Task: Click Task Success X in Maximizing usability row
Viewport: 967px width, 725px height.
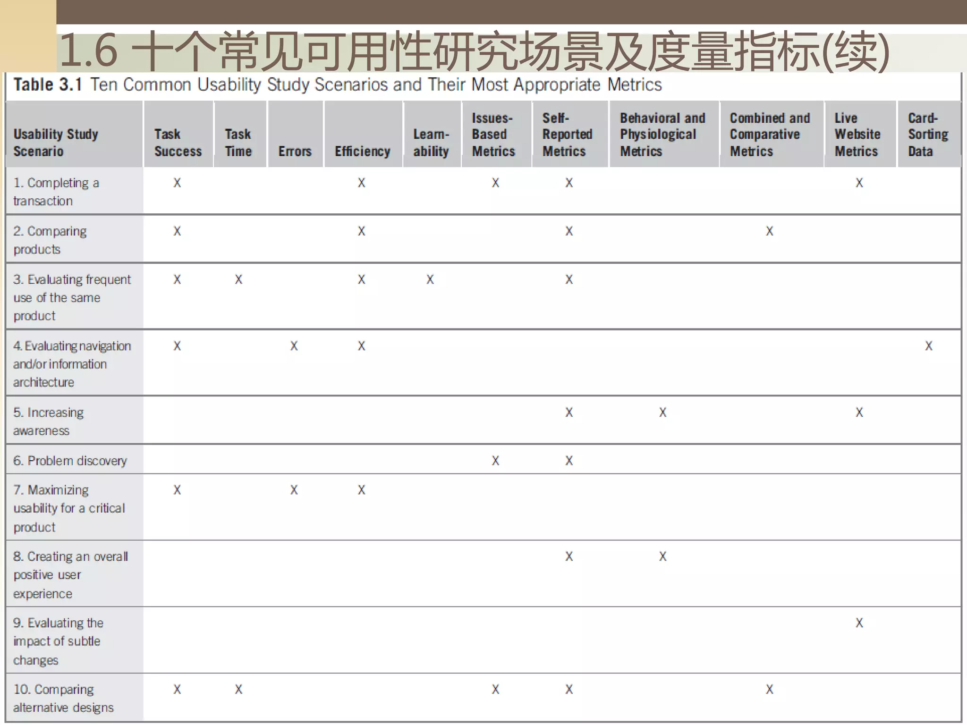Action: [x=177, y=490]
